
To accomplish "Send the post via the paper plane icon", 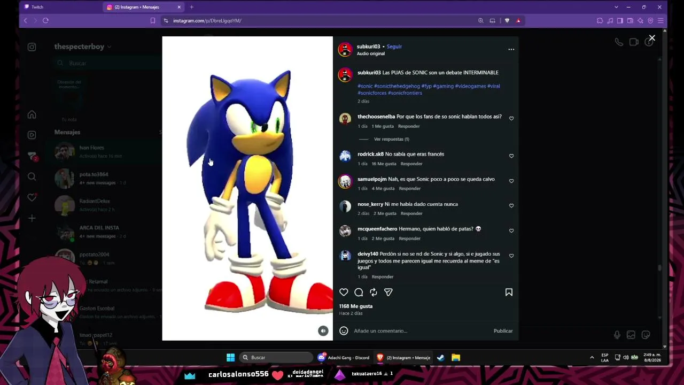I will (388, 292).
